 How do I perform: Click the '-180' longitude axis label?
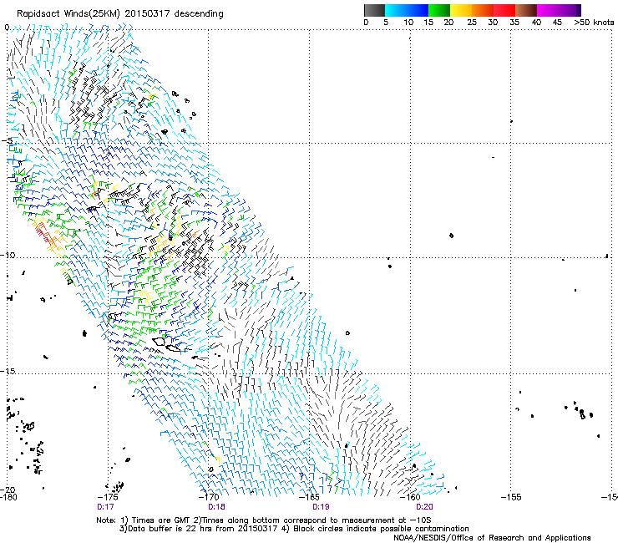click(x=8, y=497)
